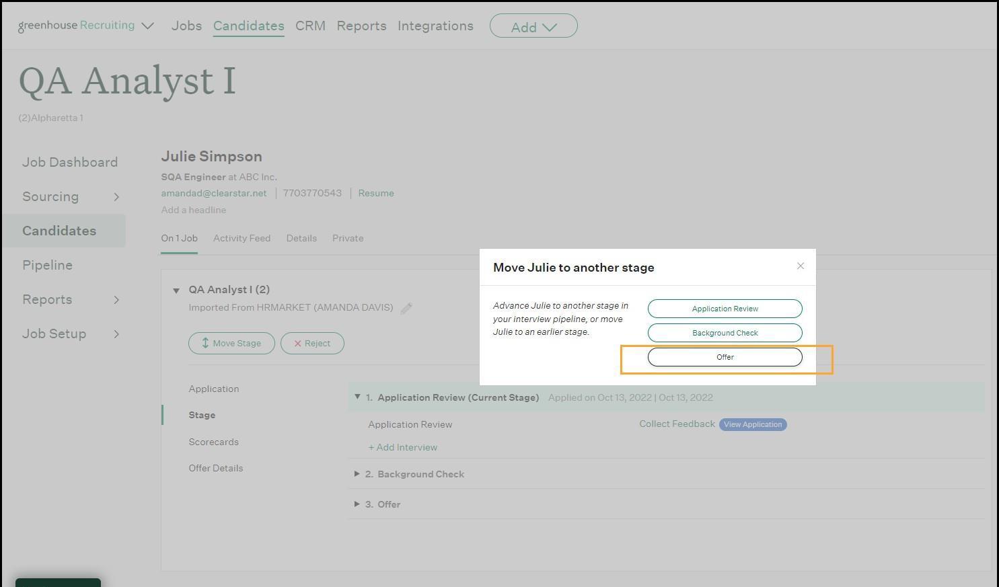Choose Background Check button in dialog
Screen dimensions: 999x587
[x=725, y=333]
